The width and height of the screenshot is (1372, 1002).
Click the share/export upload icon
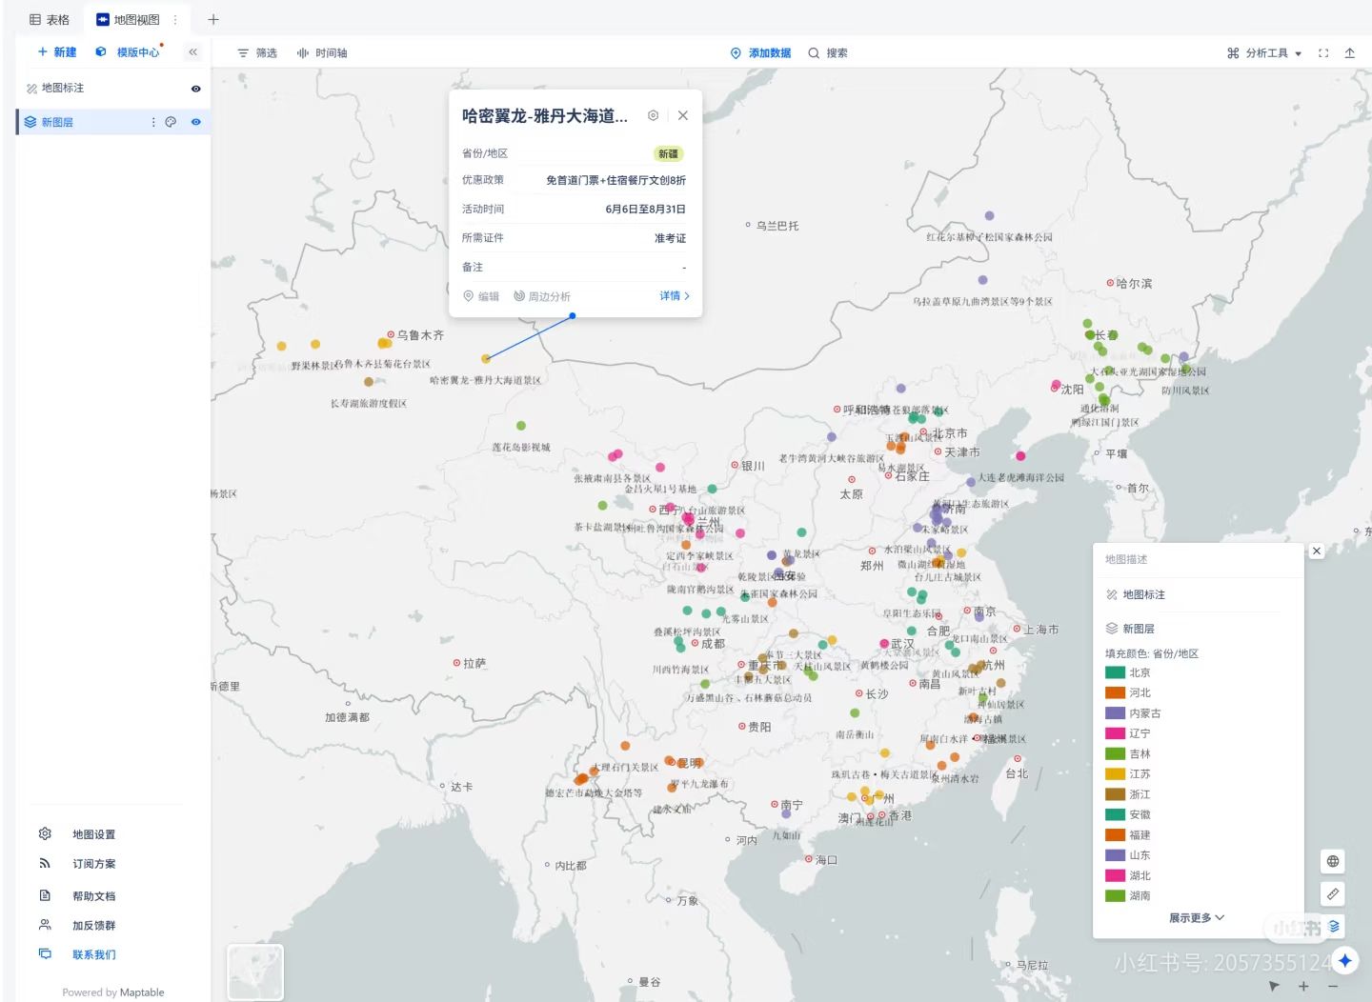(1349, 53)
